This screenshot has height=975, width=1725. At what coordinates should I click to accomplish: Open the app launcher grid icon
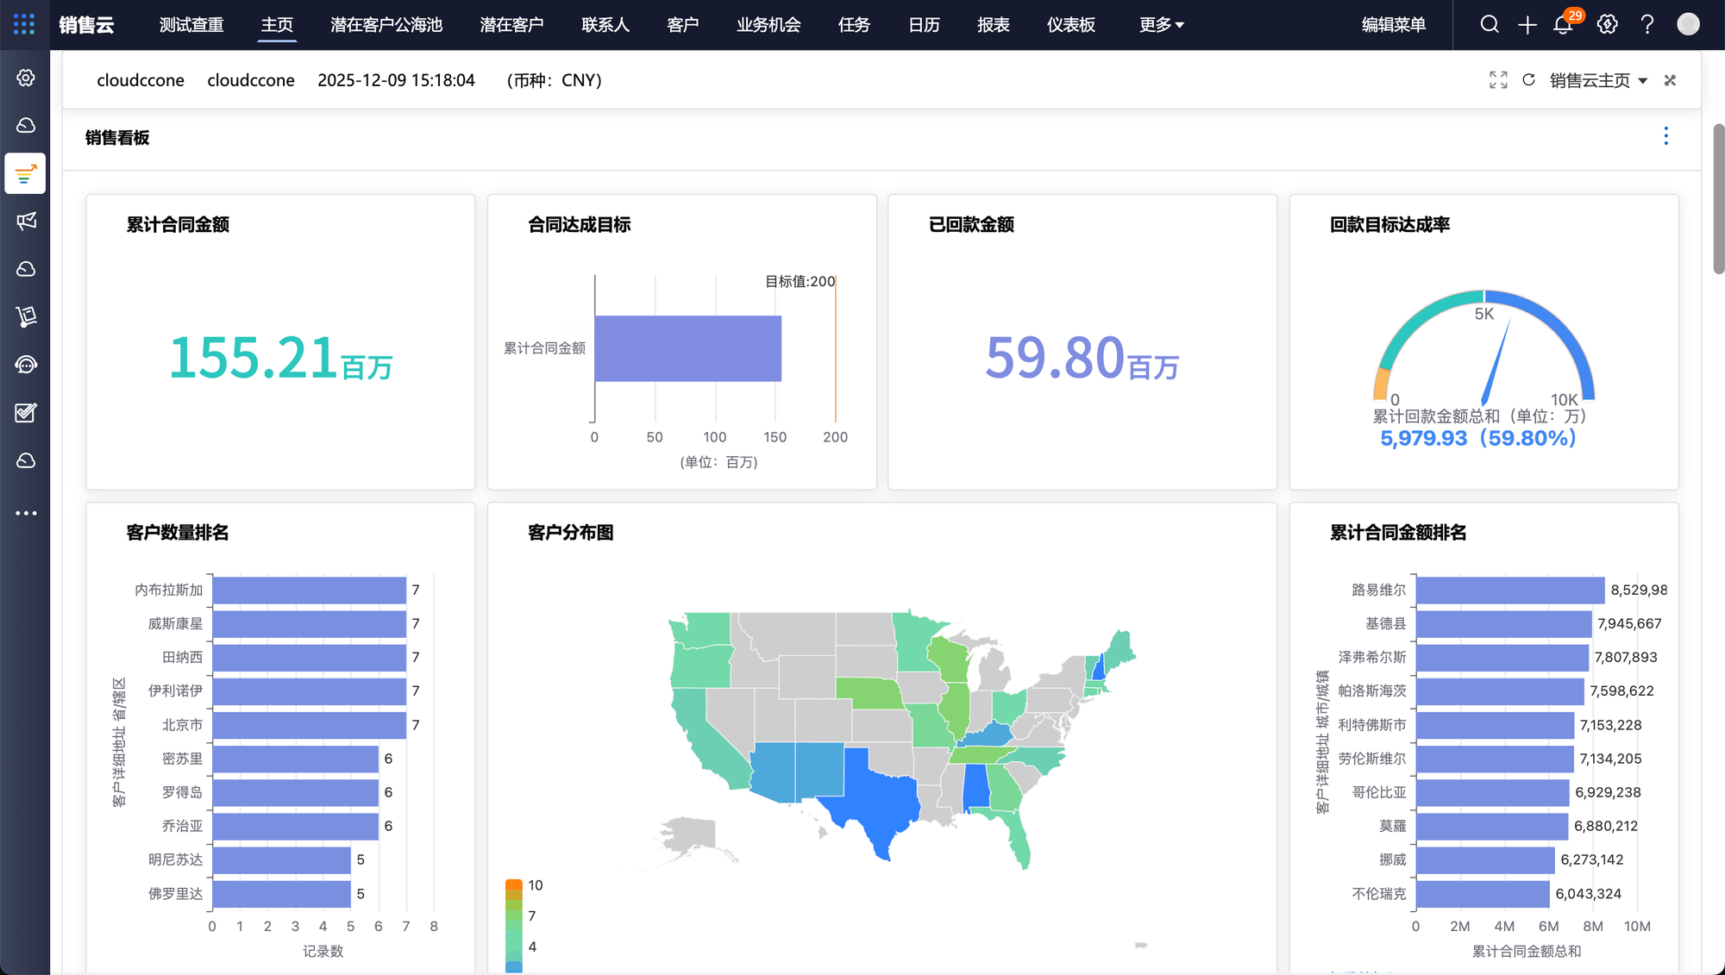pyautogui.click(x=24, y=24)
